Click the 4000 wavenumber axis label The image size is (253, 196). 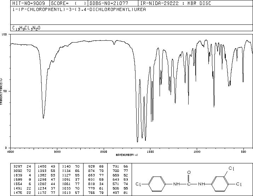(x=11, y=152)
